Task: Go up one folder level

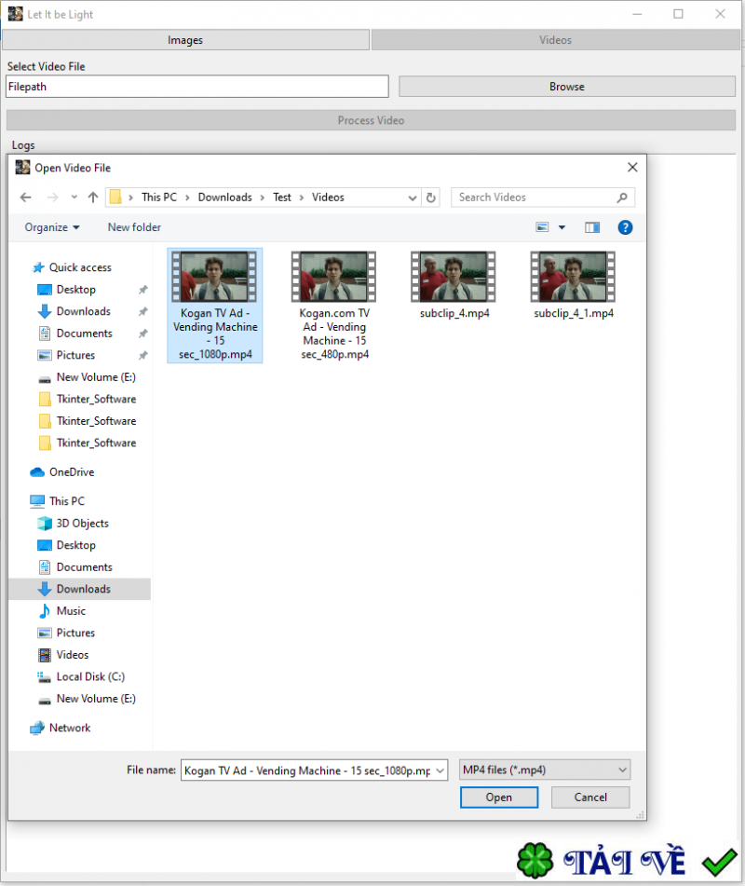Action: click(93, 198)
